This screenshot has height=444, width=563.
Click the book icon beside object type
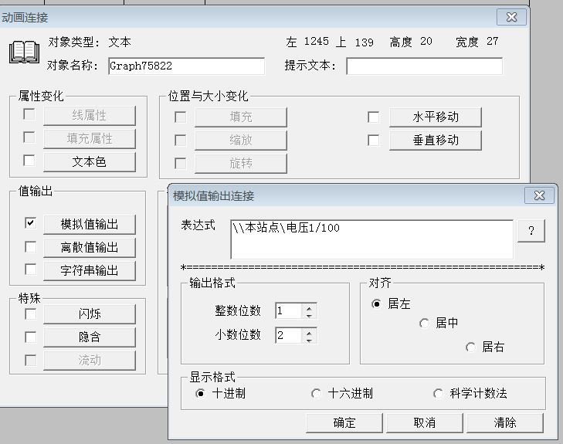coord(24,53)
